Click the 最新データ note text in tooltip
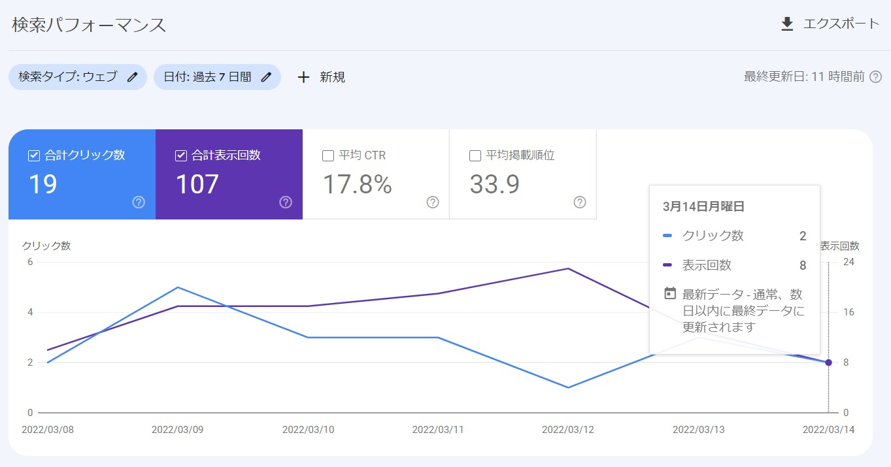This screenshot has width=891, height=467. point(743,310)
